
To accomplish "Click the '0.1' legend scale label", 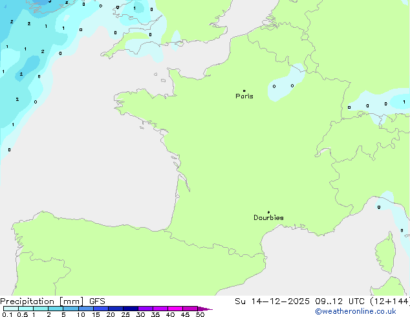I will point(7,314).
